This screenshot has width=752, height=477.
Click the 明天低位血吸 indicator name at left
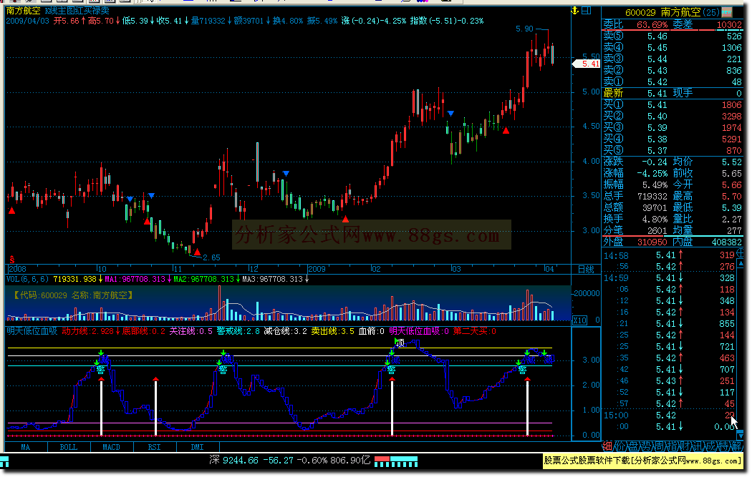[32, 331]
